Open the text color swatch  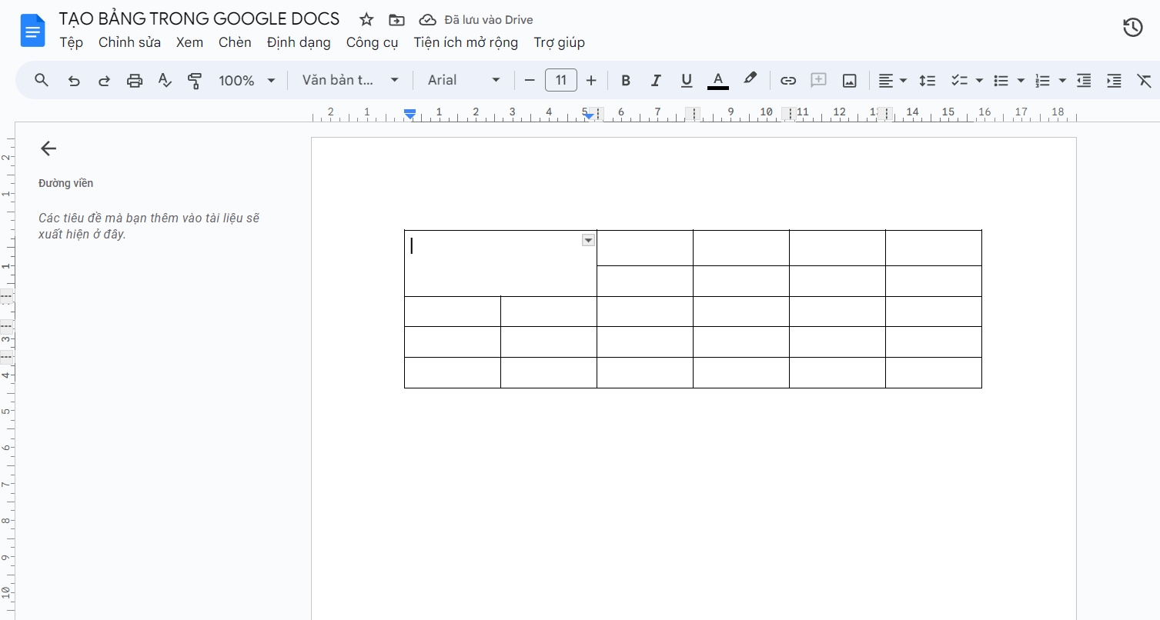(x=717, y=80)
